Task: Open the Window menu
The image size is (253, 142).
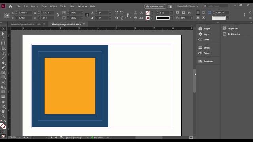Action: 82,6
